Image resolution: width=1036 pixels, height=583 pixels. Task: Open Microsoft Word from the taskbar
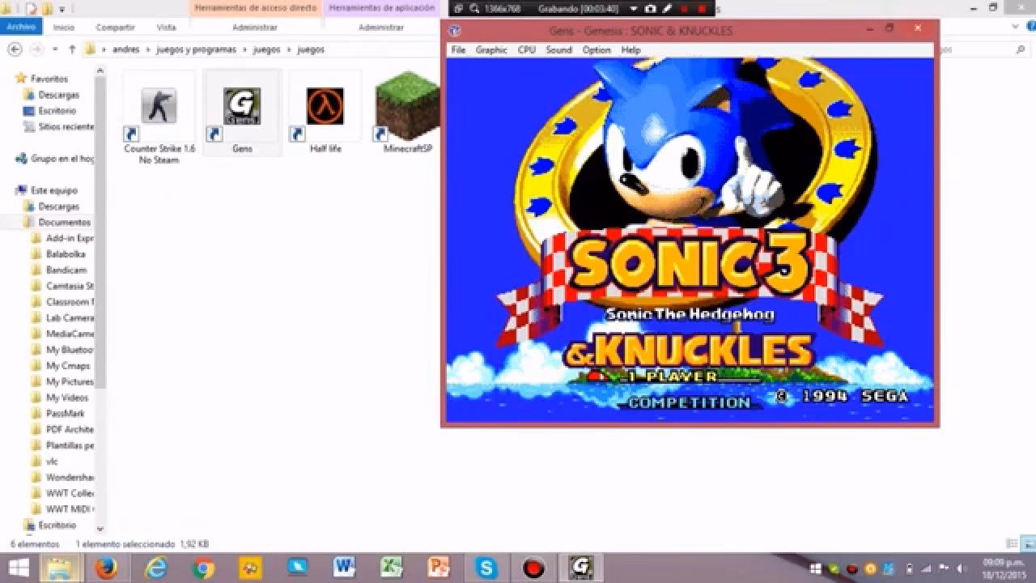coord(344,568)
